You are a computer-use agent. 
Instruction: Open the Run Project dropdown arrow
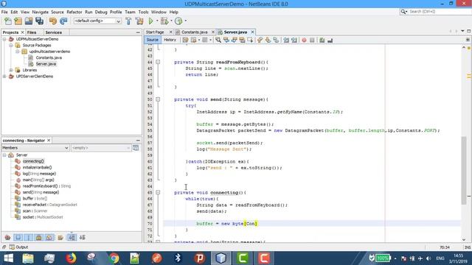(x=157, y=21)
